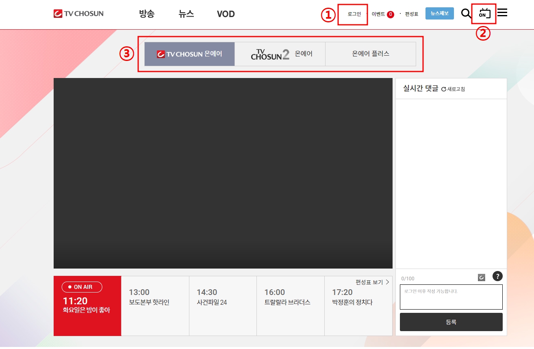Open the 뉴스 menu
Image resolution: width=534 pixels, height=349 pixels.
click(186, 13)
